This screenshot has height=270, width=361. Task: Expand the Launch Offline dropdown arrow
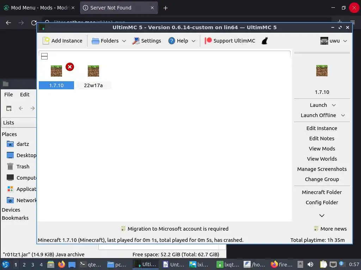pyautogui.click(x=343, y=115)
